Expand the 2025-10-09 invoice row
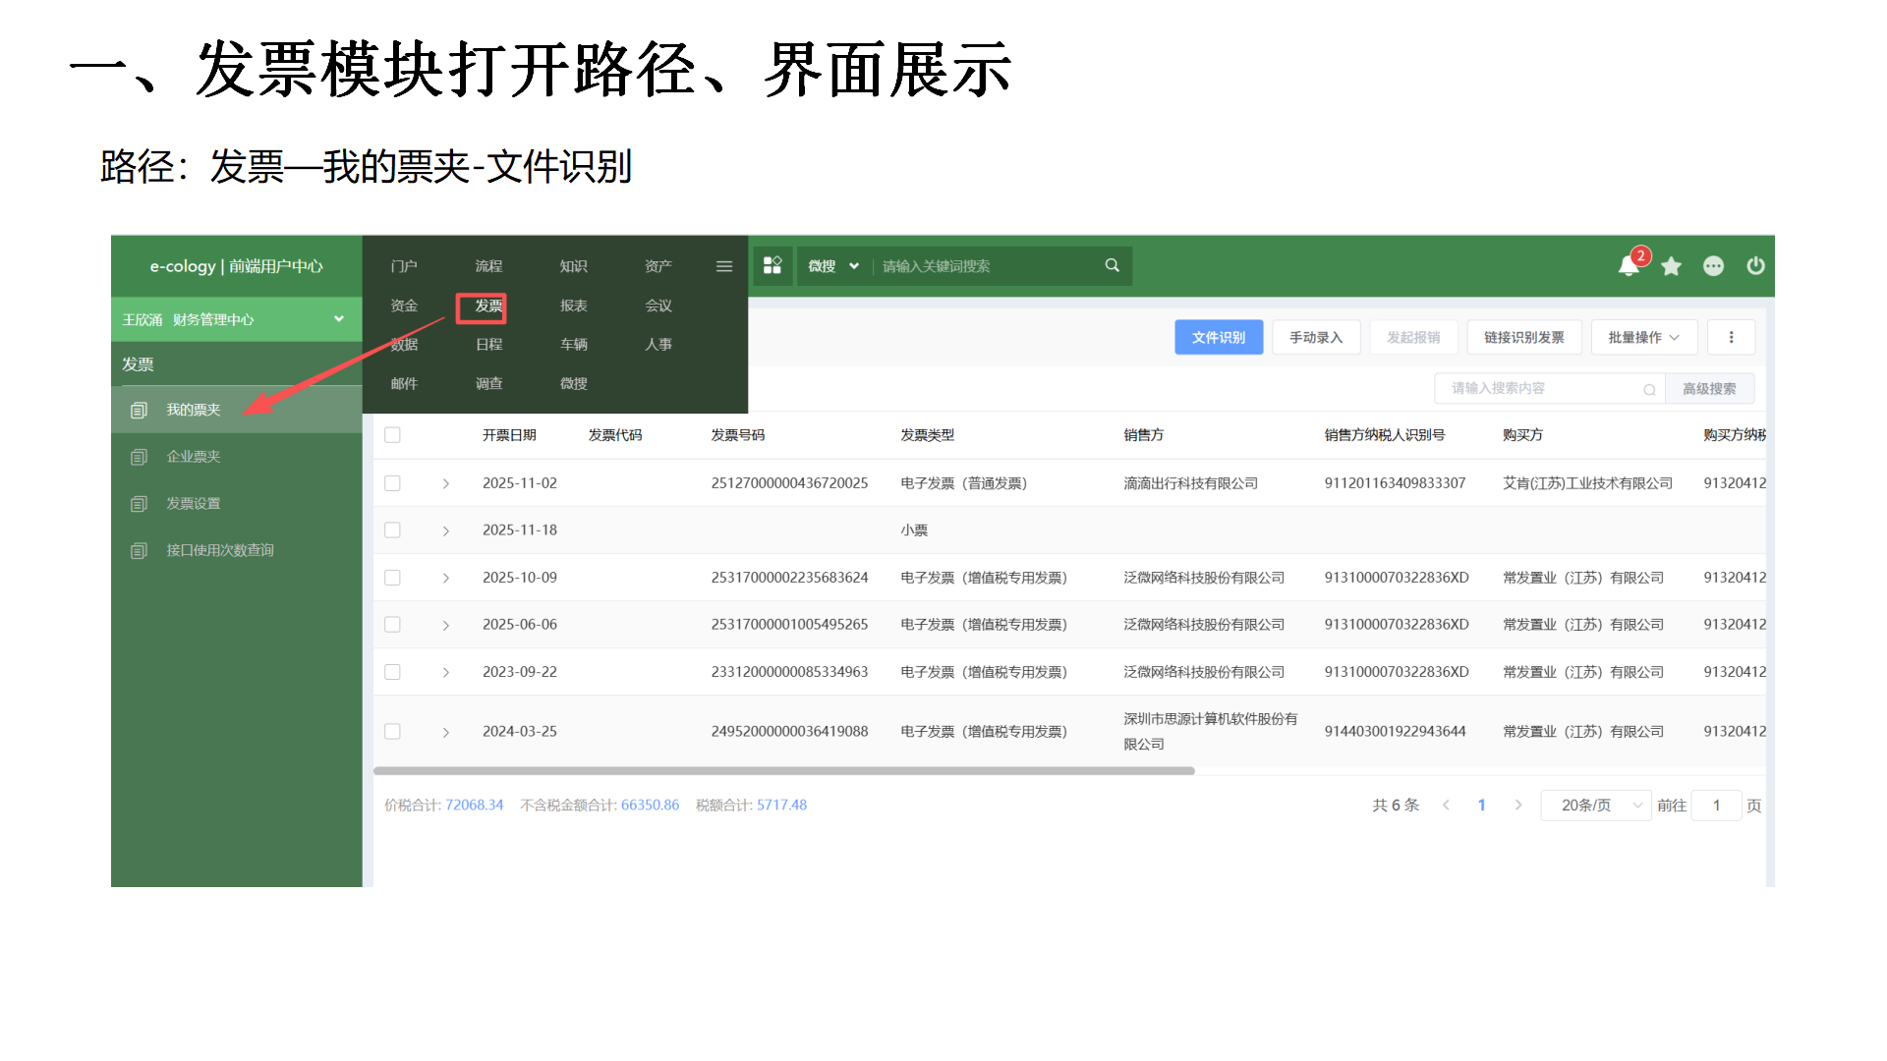This screenshot has height=1061, width=1887. (445, 578)
